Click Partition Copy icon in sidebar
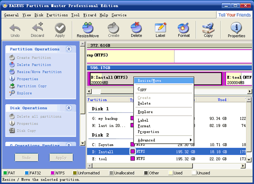Screen dimensions: 254x184 coord(12,86)
